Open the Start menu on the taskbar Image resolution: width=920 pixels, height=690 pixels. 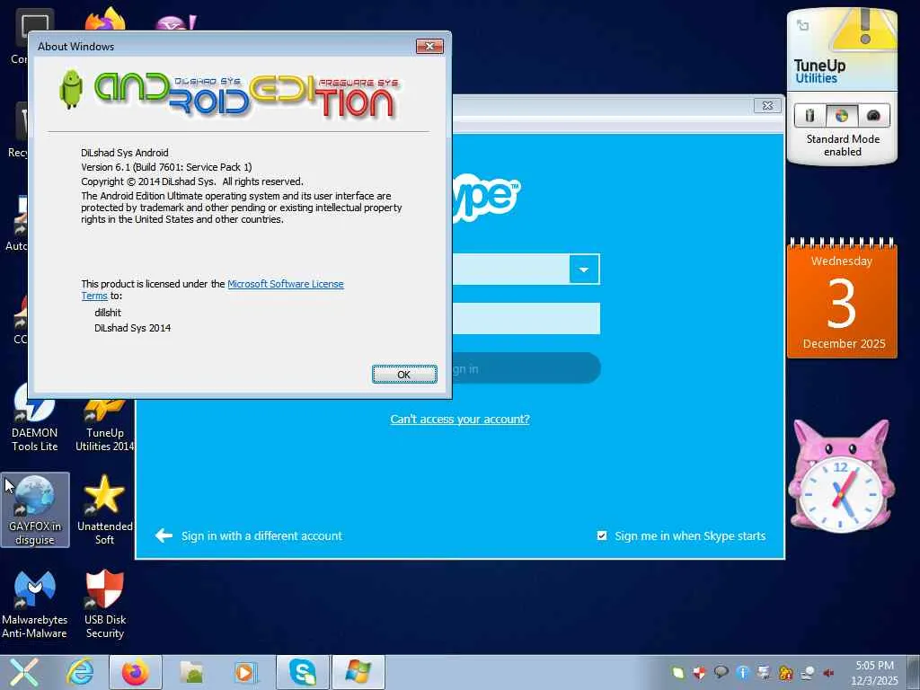pyautogui.click(x=24, y=672)
